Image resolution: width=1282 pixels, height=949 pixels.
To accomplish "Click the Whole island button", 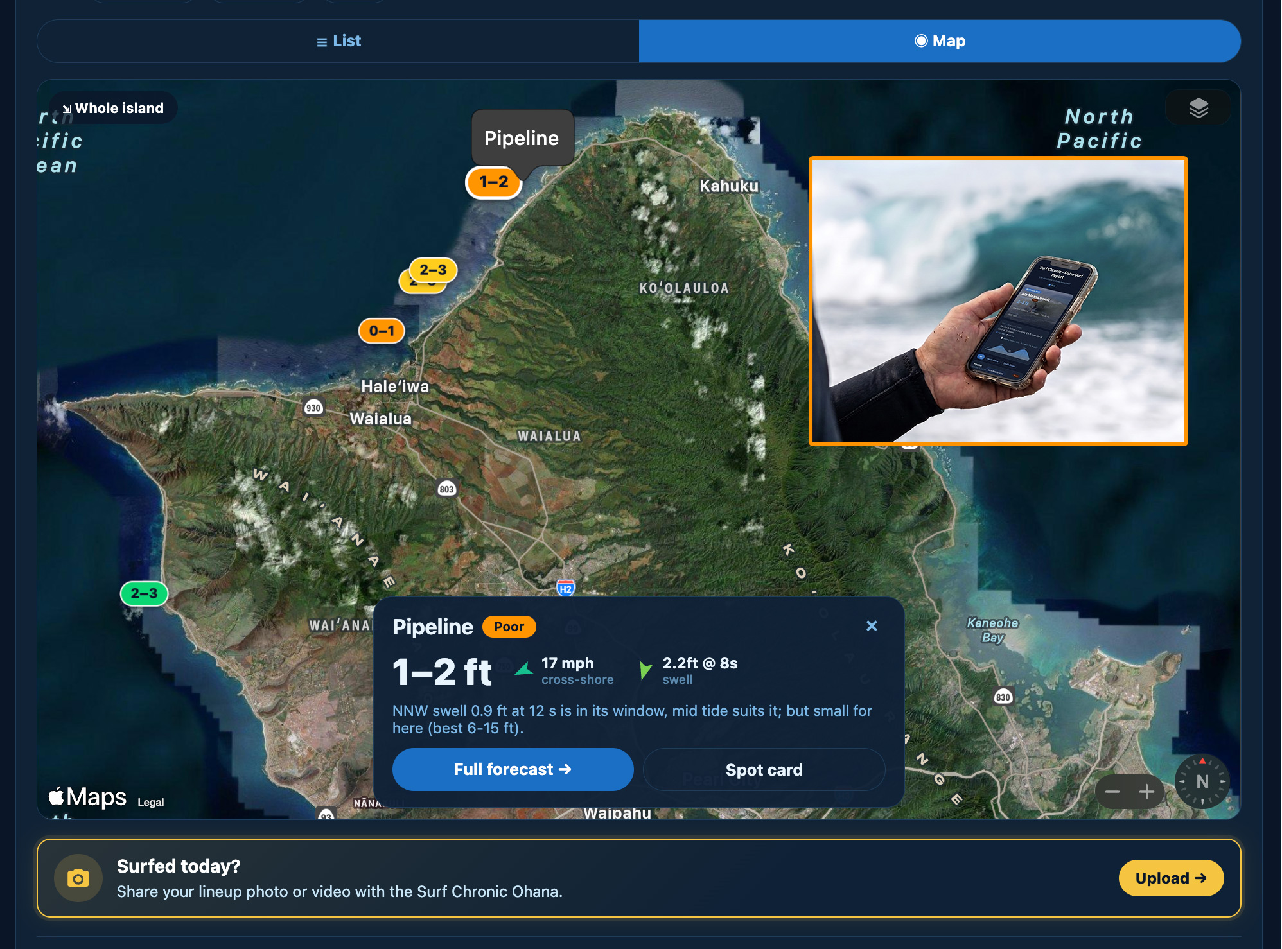I will (113, 108).
